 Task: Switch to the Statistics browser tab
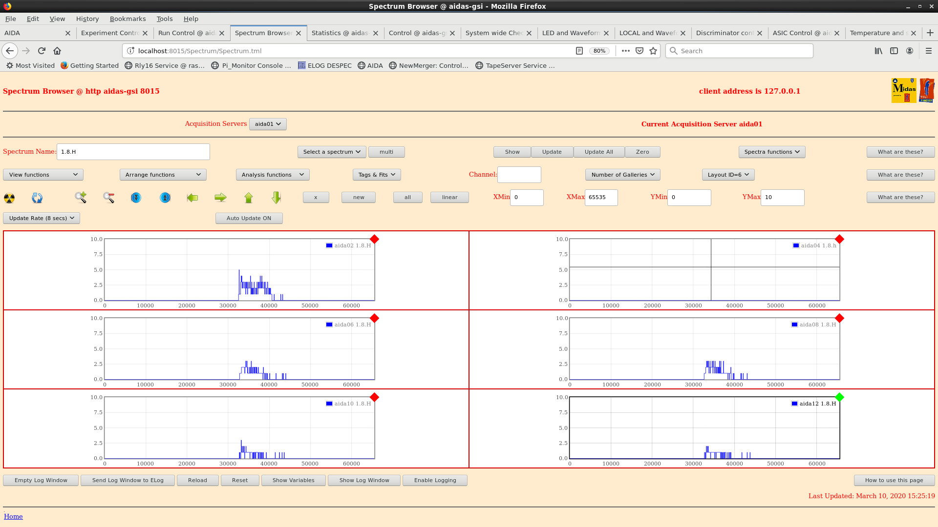[340, 33]
